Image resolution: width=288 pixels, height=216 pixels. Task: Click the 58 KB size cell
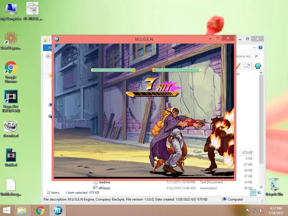[248, 170]
